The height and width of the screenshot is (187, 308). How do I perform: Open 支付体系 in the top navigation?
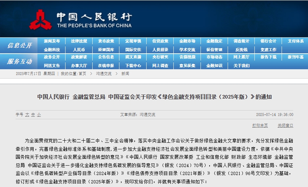pyautogui.click(x=296, y=41)
